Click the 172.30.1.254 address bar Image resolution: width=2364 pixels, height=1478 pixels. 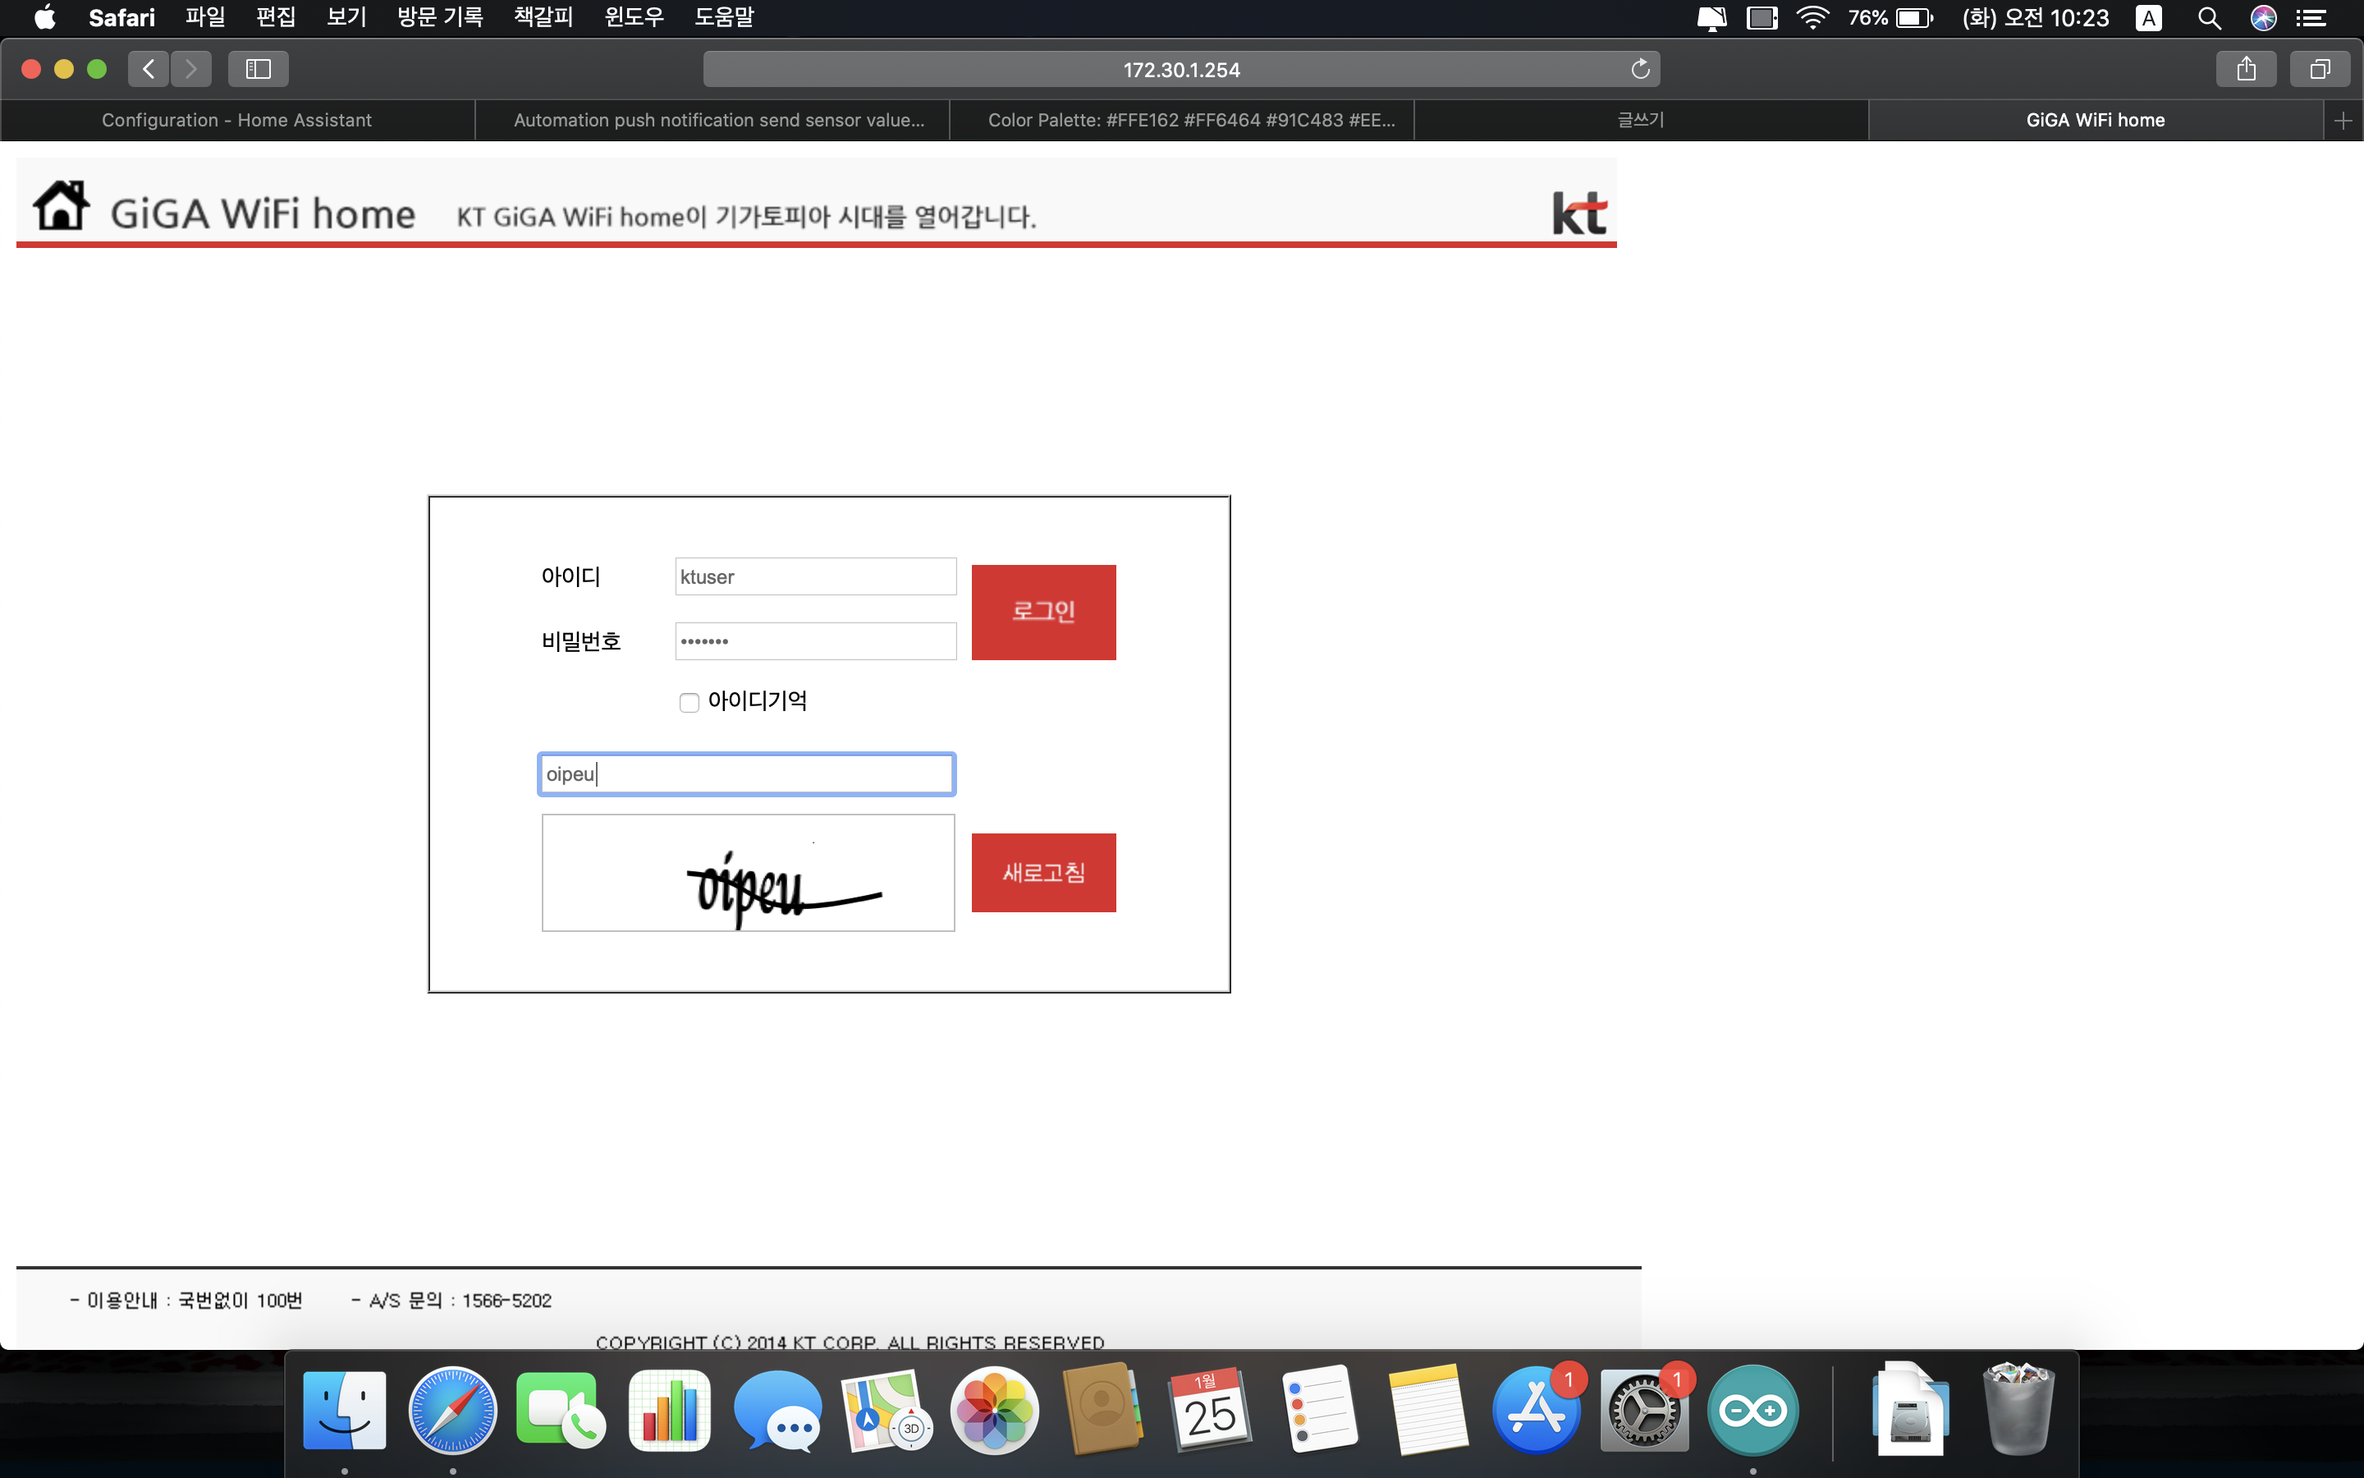pyautogui.click(x=1181, y=68)
